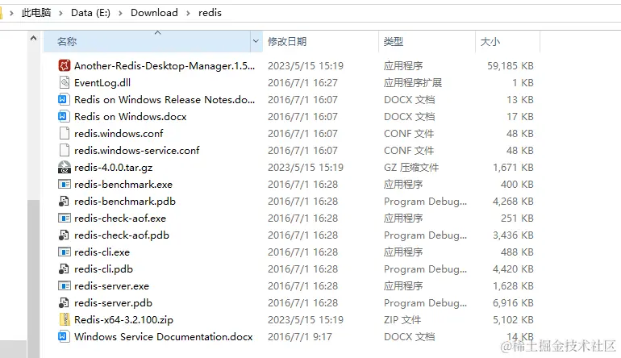
Task: Expand the chevron after Download breadcrumb
Action: 188,13
